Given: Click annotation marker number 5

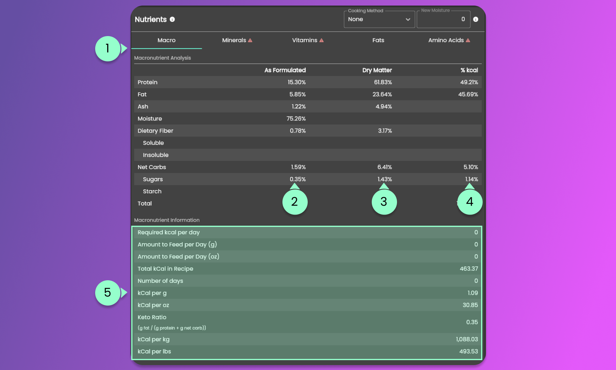Looking at the screenshot, I should click(x=107, y=293).
